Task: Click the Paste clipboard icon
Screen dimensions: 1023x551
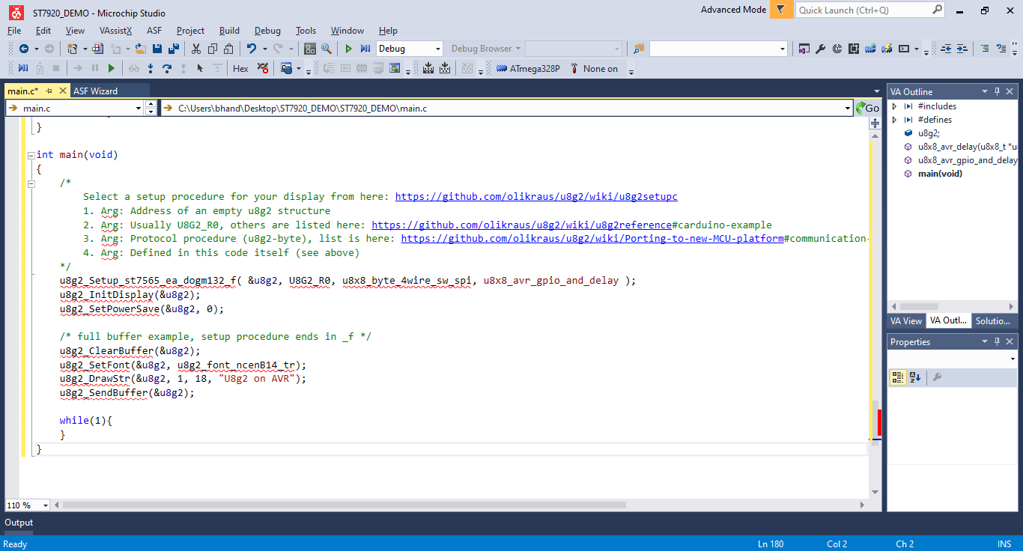Action: [x=228, y=49]
